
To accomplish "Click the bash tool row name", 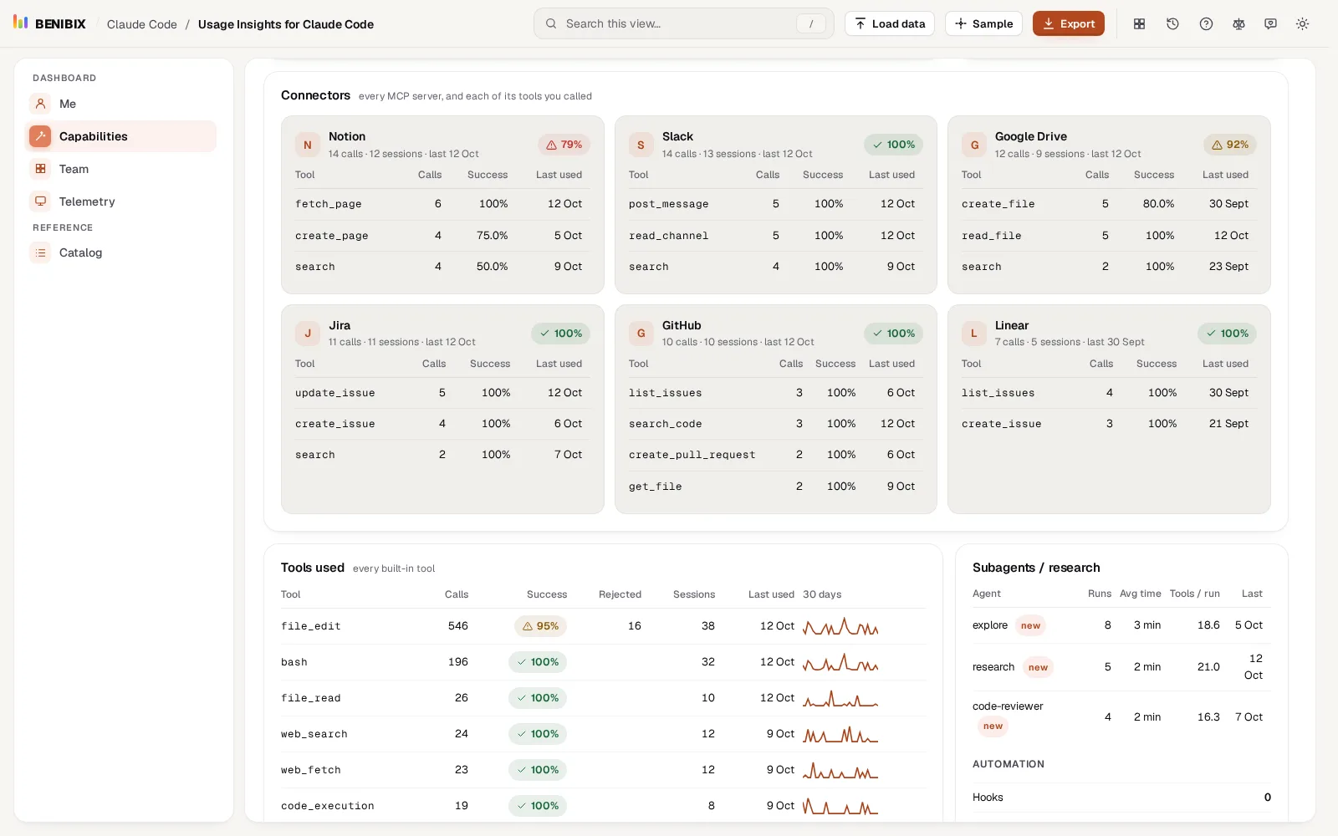I will pyautogui.click(x=294, y=662).
